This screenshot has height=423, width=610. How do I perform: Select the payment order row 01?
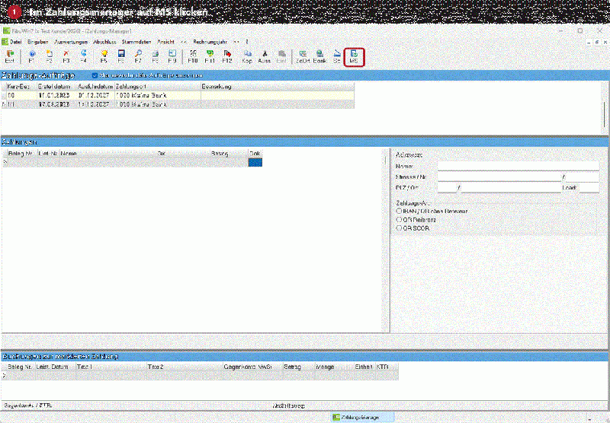pyautogui.click(x=180, y=104)
